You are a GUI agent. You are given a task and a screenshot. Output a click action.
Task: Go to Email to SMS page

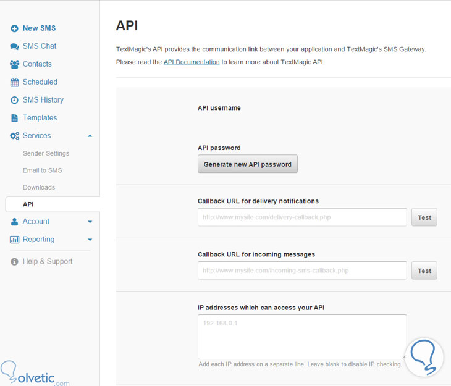pyautogui.click(x=42, y=170)
